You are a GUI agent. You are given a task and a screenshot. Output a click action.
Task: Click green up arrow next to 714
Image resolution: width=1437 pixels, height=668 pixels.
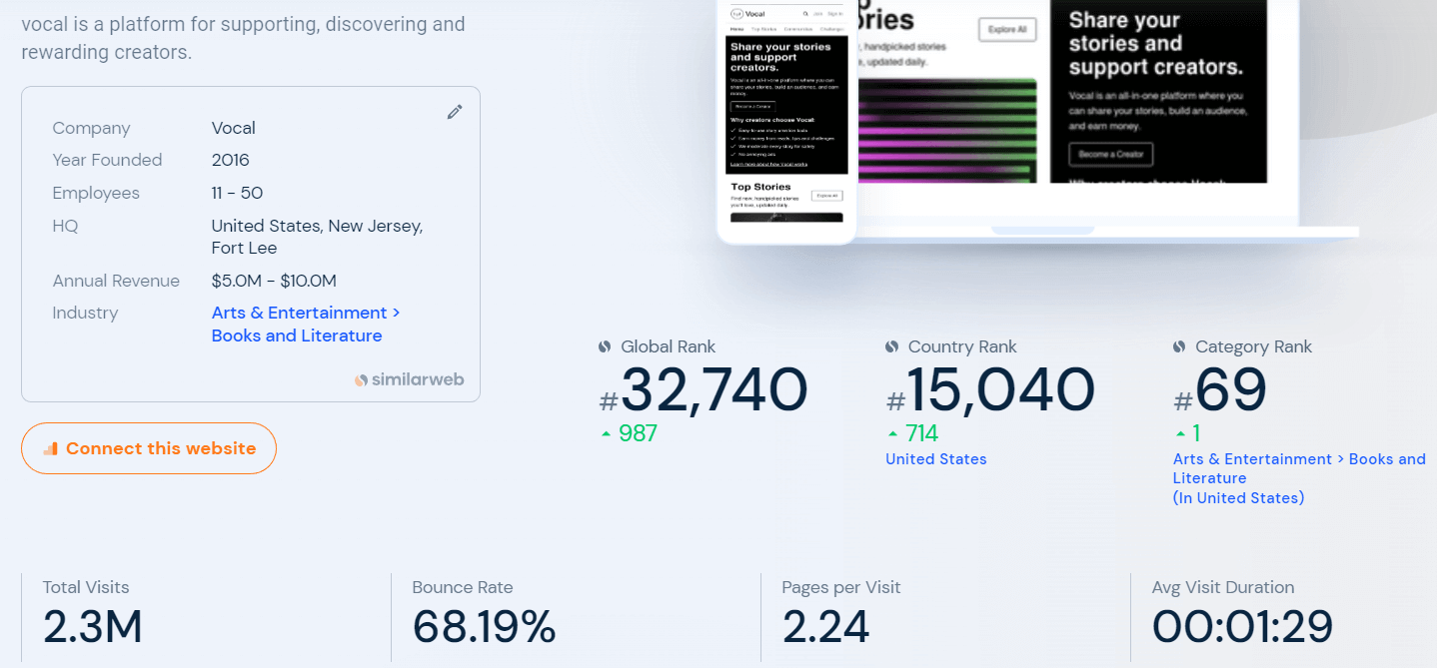pos(892,433)
